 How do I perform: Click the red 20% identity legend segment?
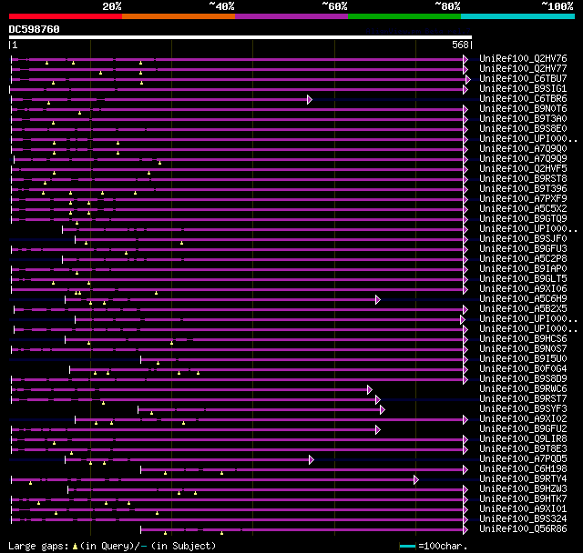(66, 16)
